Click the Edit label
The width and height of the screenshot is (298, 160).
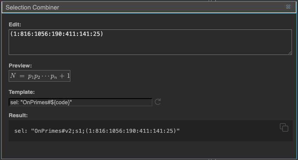(15, 25)
